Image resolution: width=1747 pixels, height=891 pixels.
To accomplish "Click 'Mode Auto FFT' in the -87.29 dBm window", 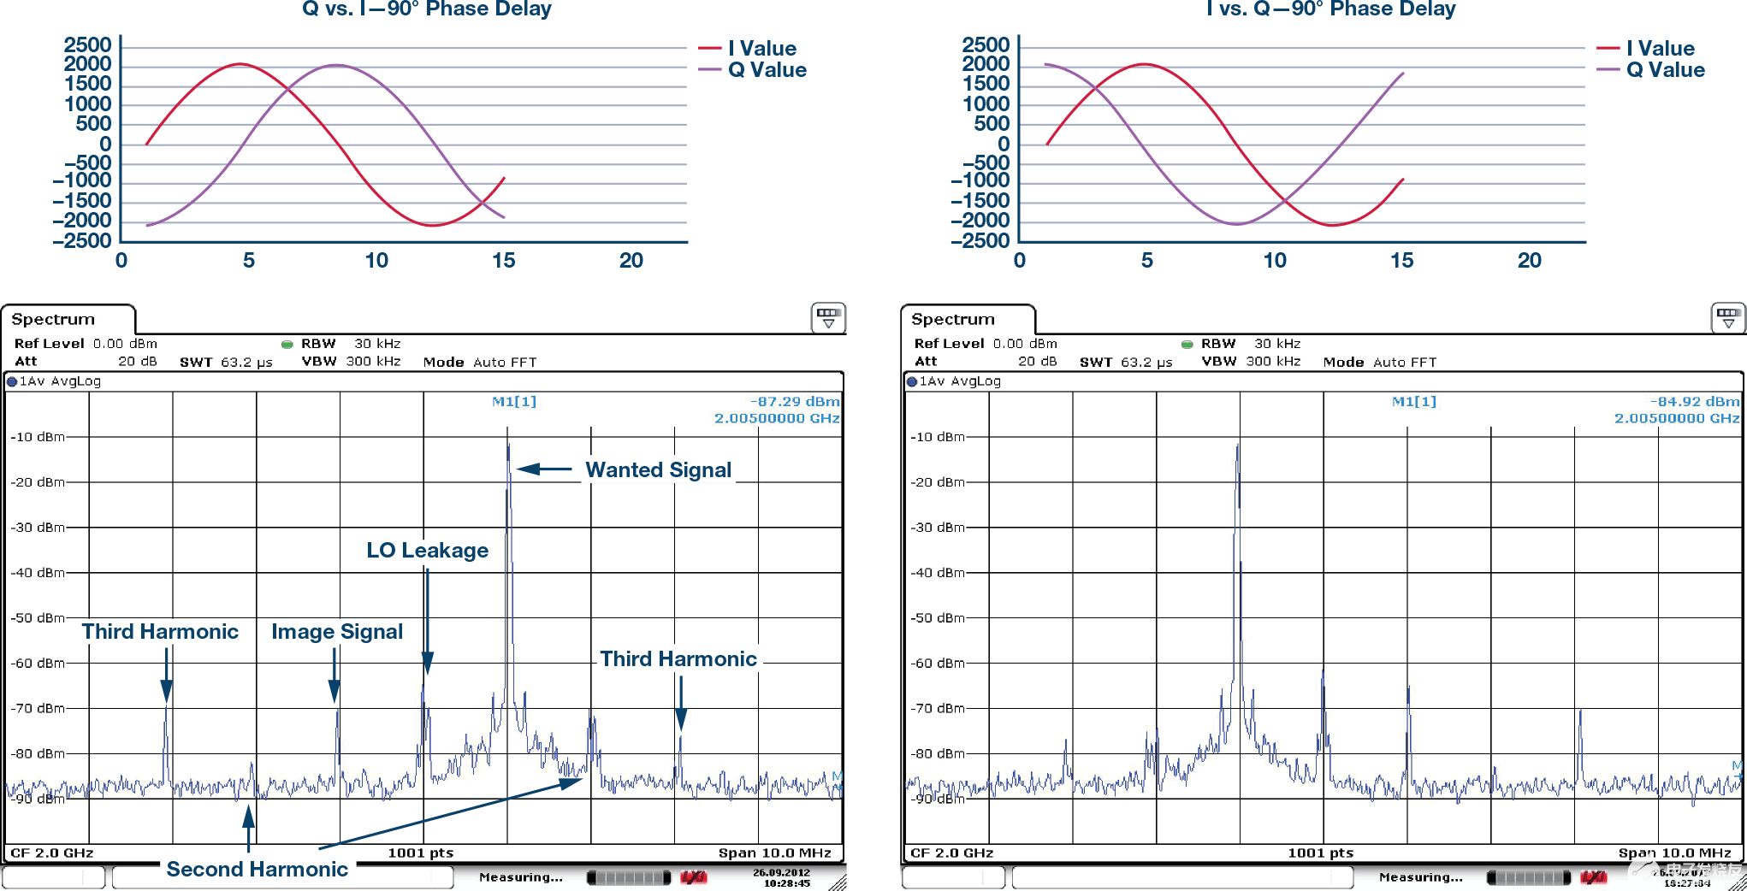I will click(x=480, y=363).
